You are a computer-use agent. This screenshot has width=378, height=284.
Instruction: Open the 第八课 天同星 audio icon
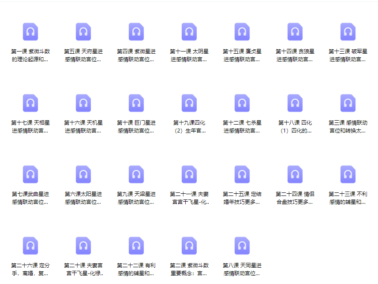tap(242, 246)
